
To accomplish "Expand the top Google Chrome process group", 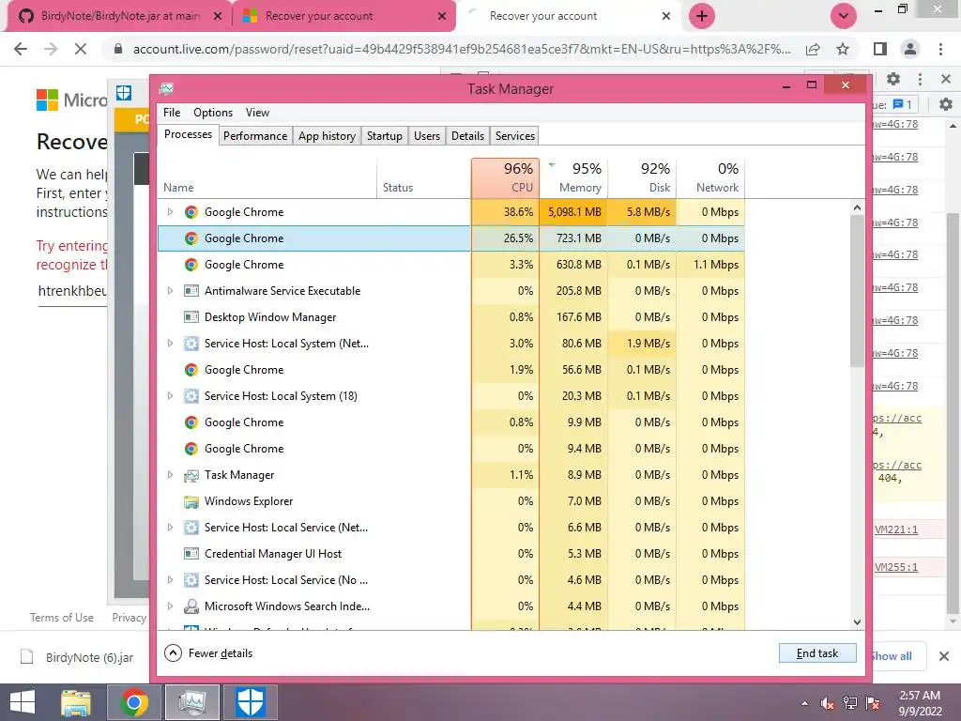I will click(170, 211).
